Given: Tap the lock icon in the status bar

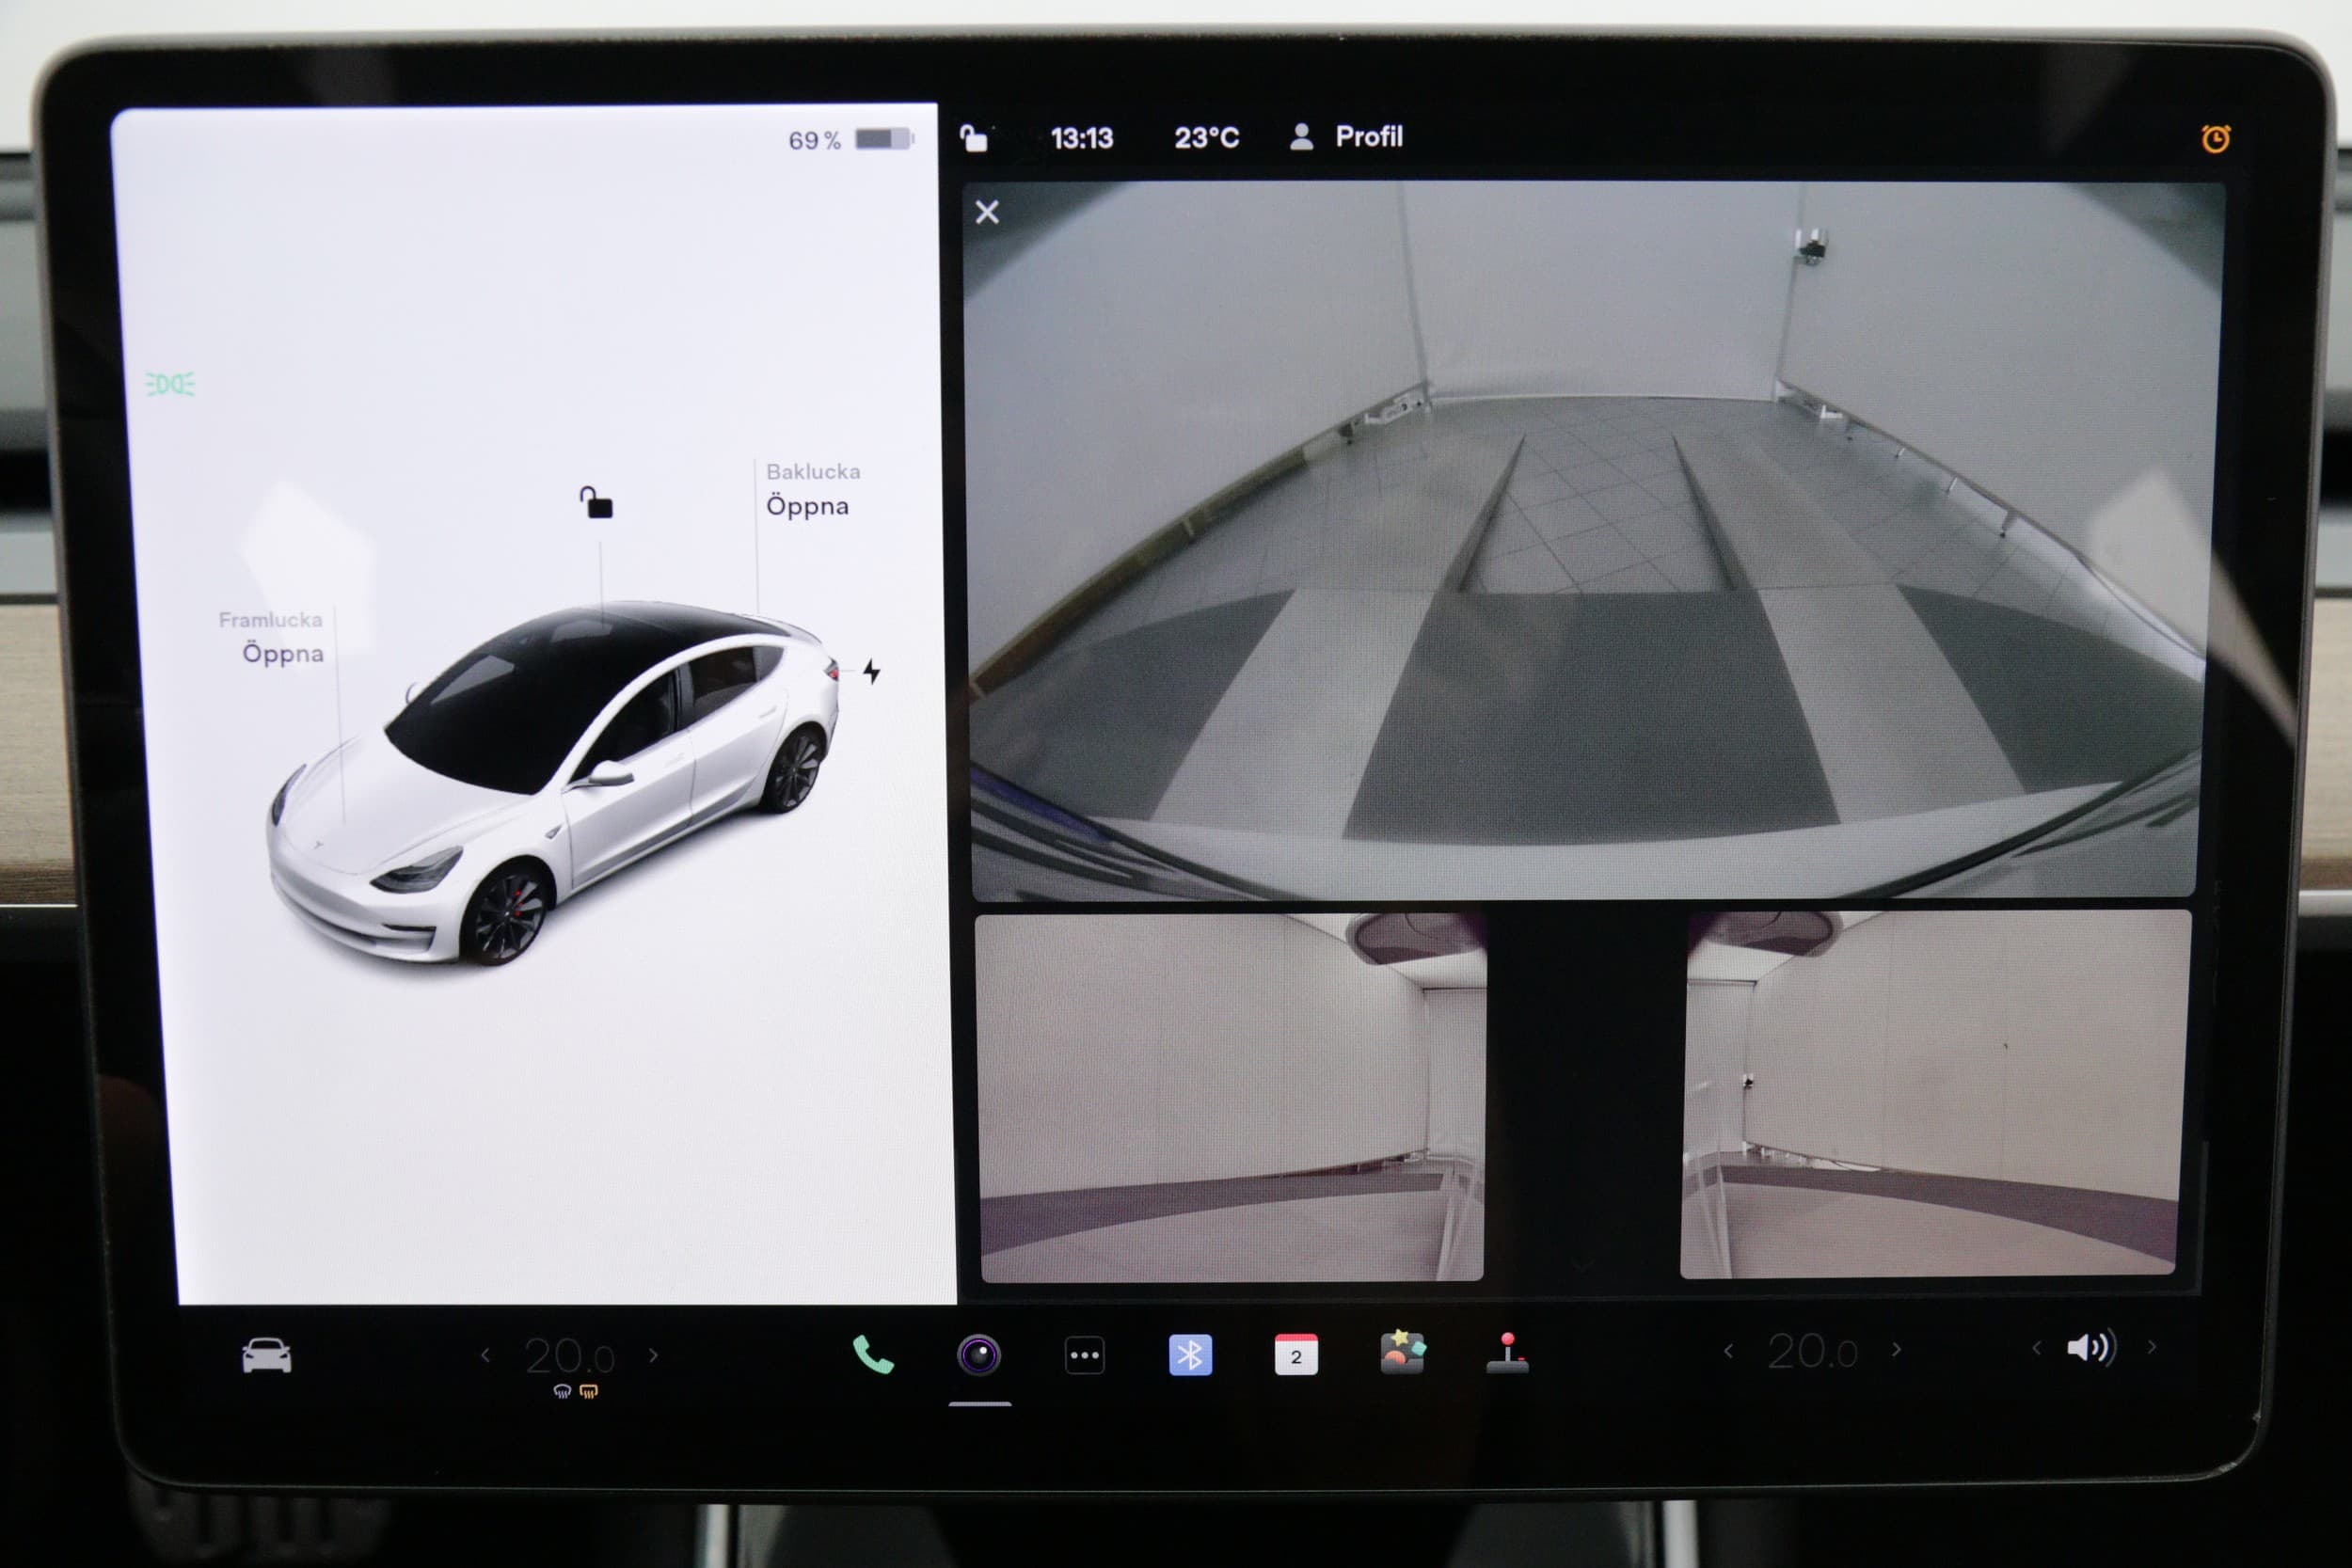Looking at the screenshot, I should (x=973, y=137).
